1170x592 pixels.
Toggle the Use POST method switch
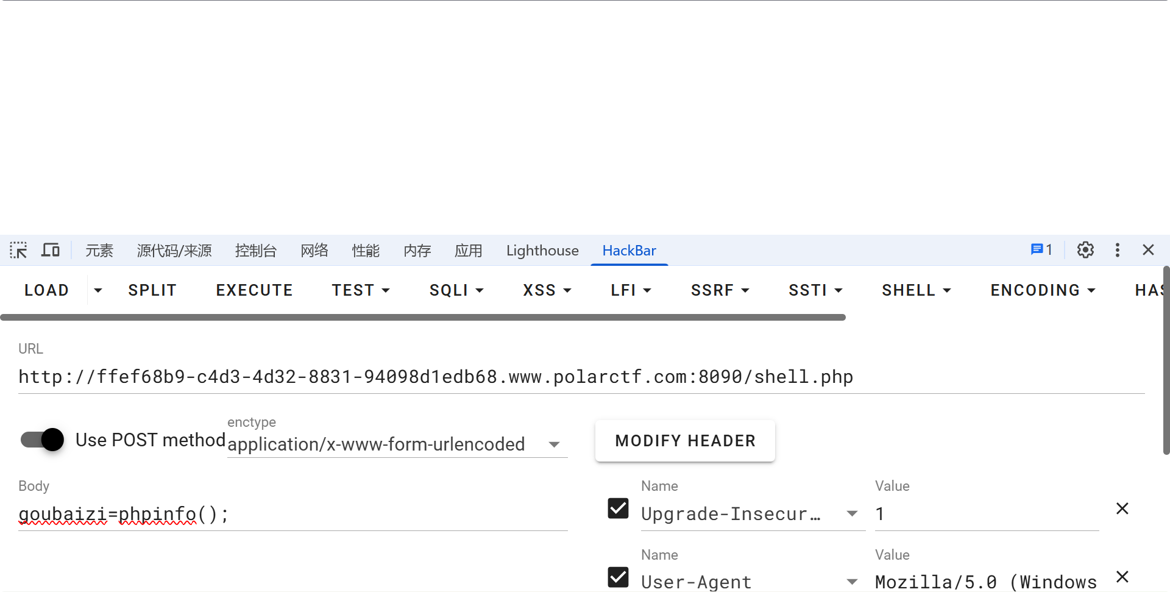point(42,440)
